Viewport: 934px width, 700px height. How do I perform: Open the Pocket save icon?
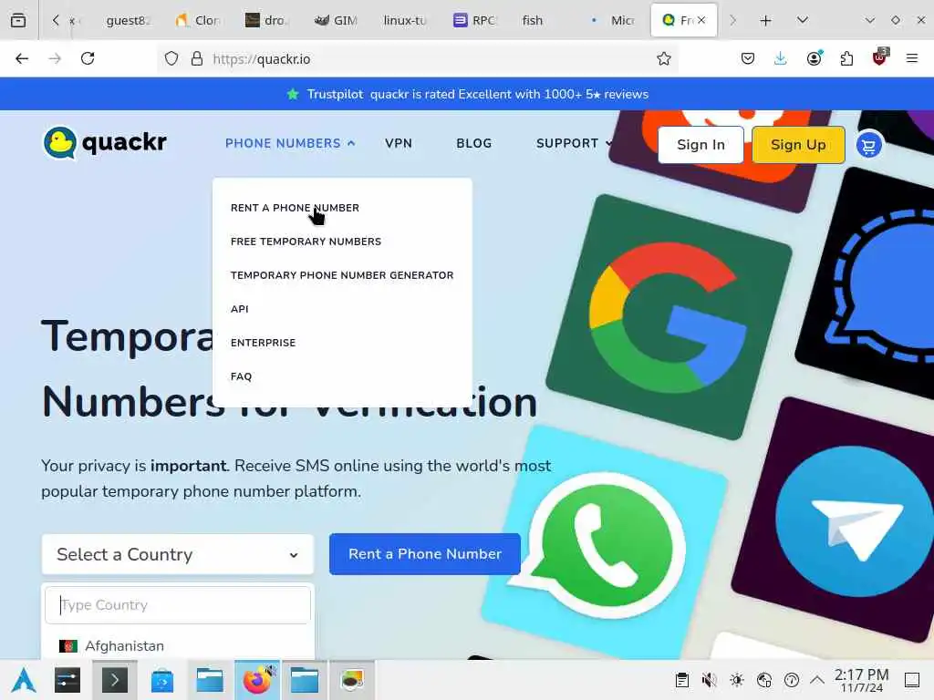[x=748, y=58]
